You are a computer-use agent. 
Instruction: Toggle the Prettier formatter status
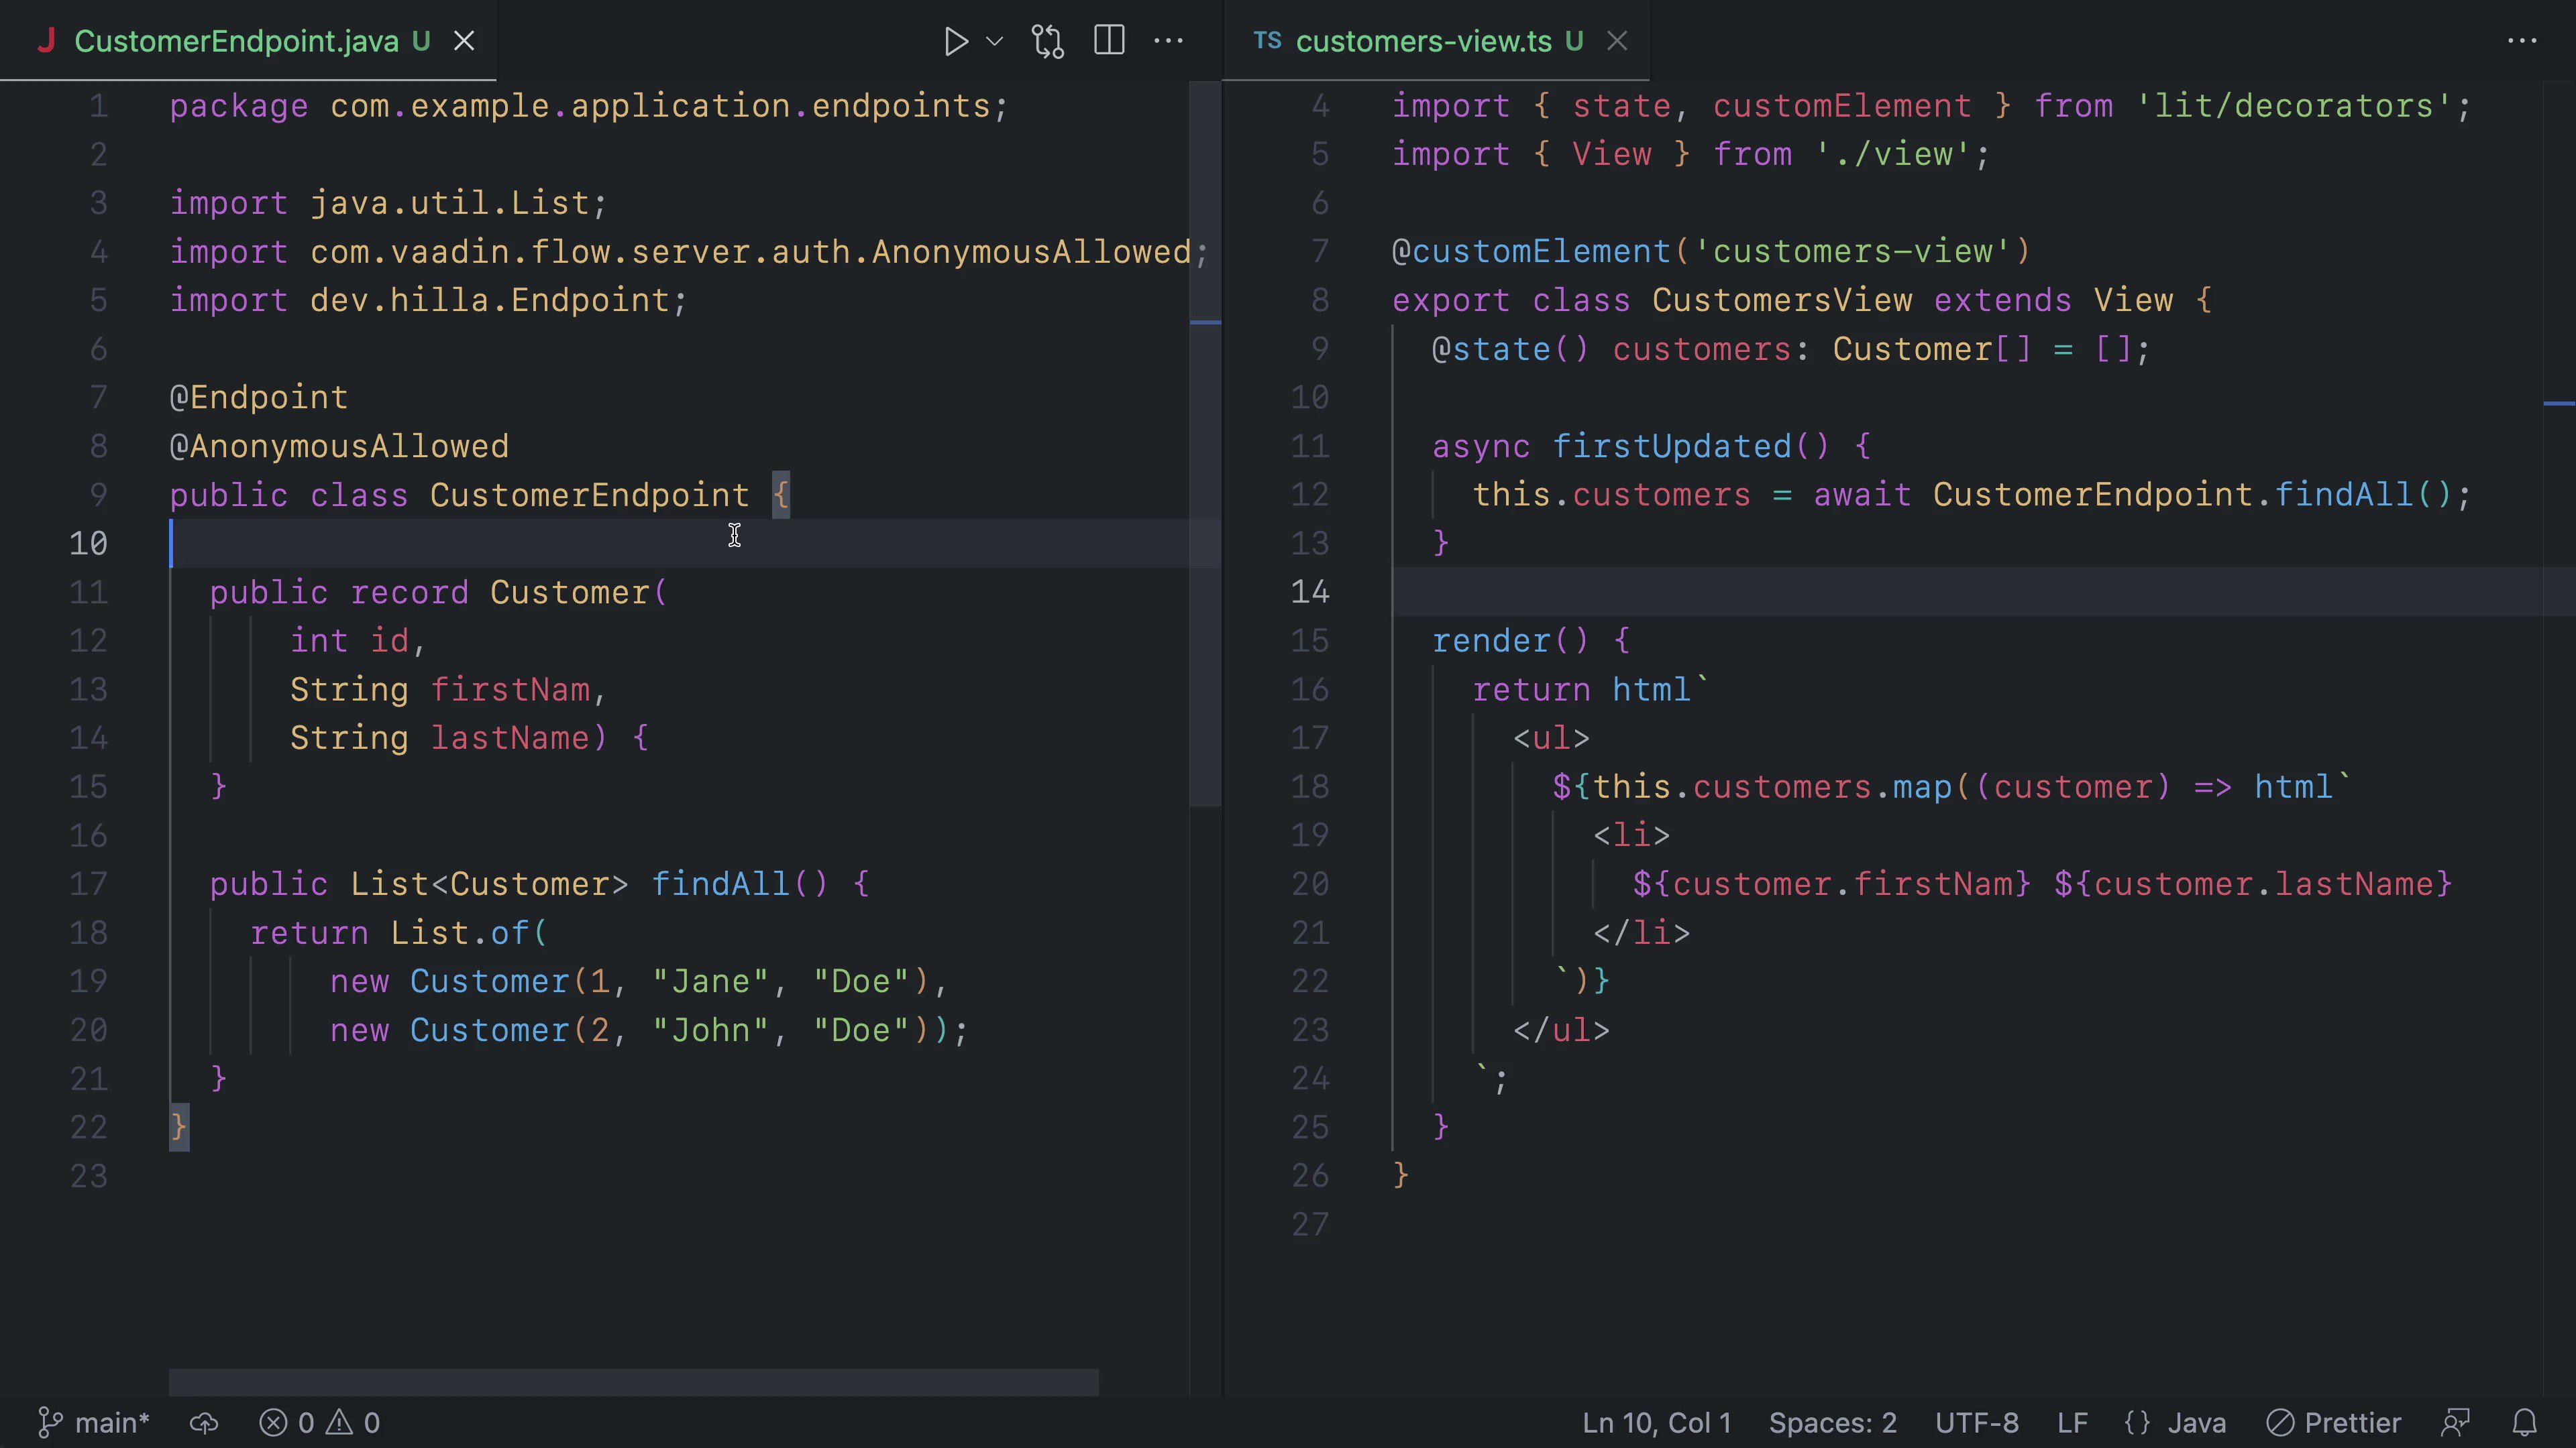click(2333, 1422)
